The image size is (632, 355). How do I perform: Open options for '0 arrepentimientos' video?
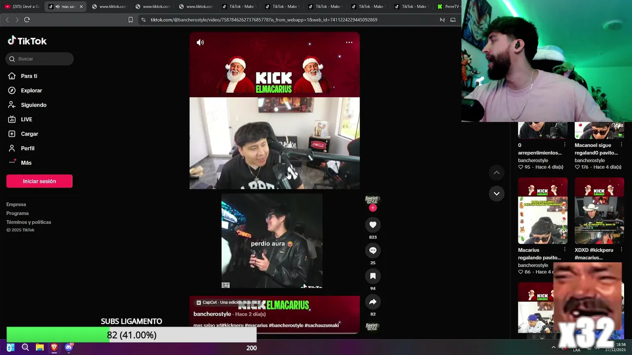coord(565,144)
